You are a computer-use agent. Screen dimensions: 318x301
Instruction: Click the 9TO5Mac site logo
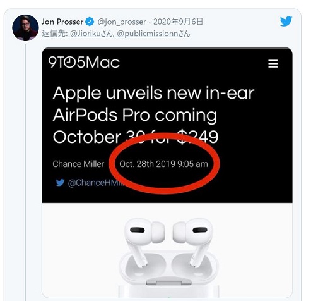click(84, 63)
